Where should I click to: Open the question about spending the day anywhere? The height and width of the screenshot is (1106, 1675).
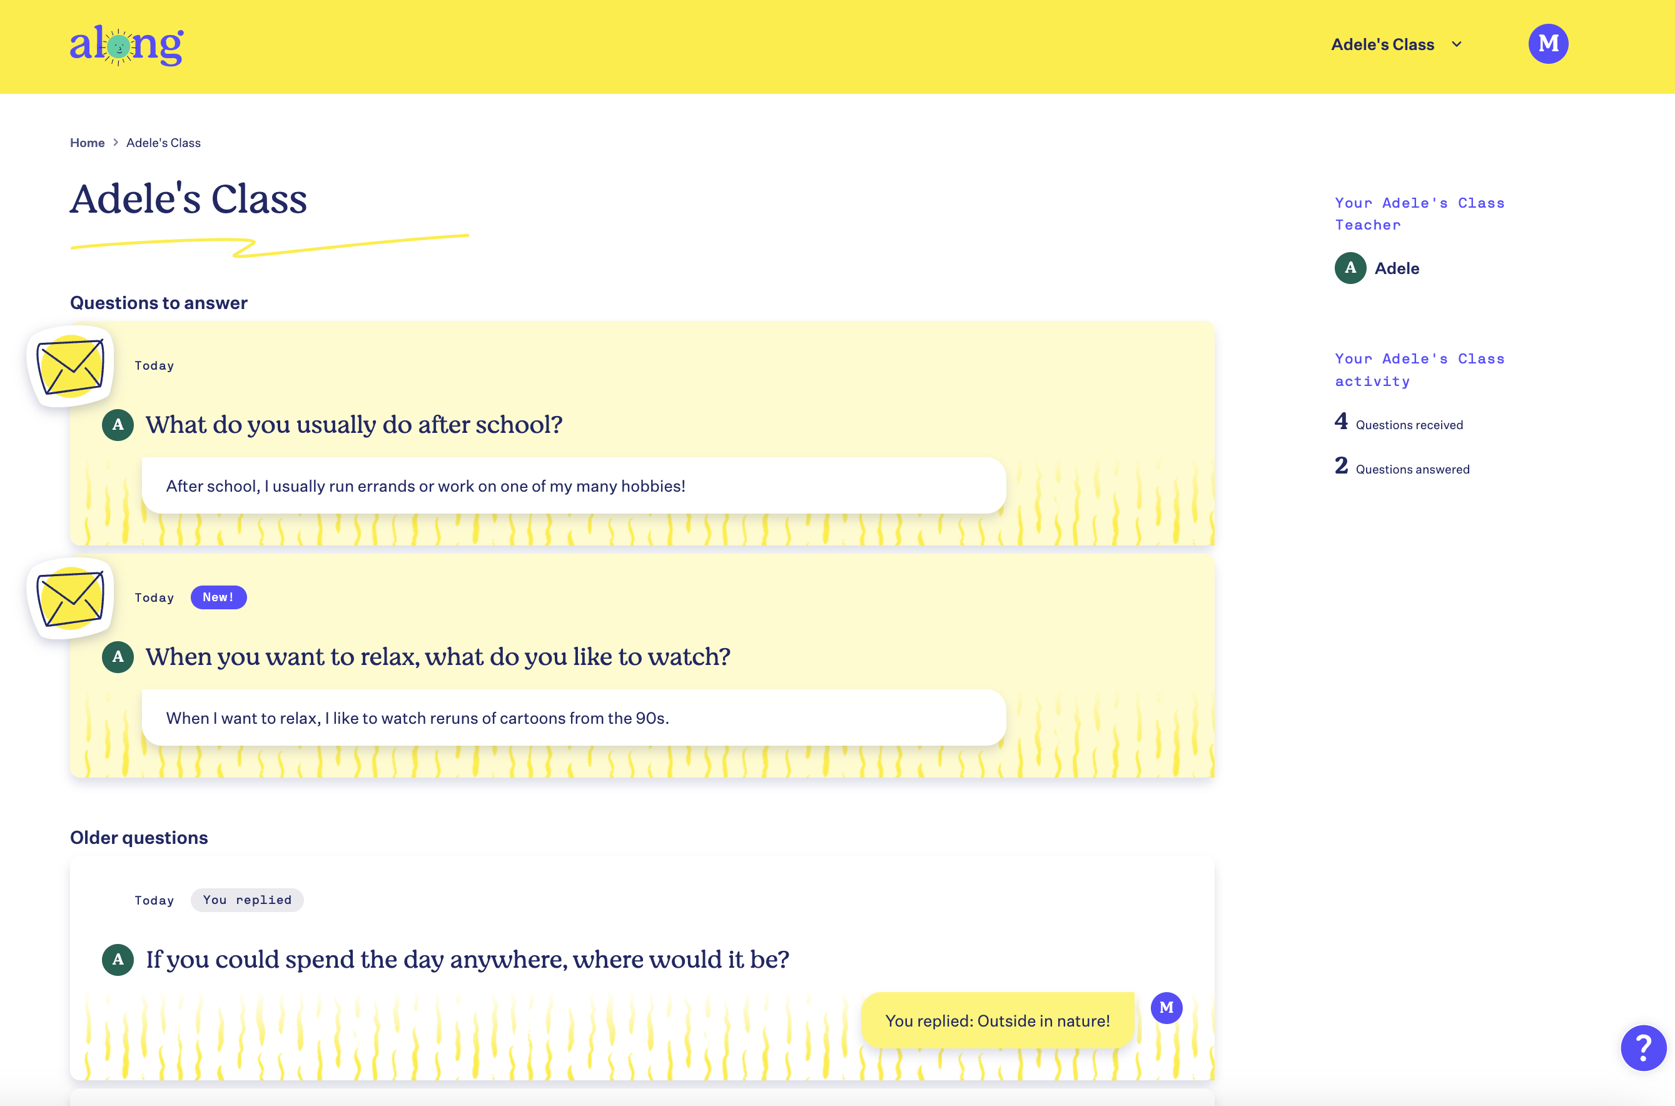click(468, 959)
